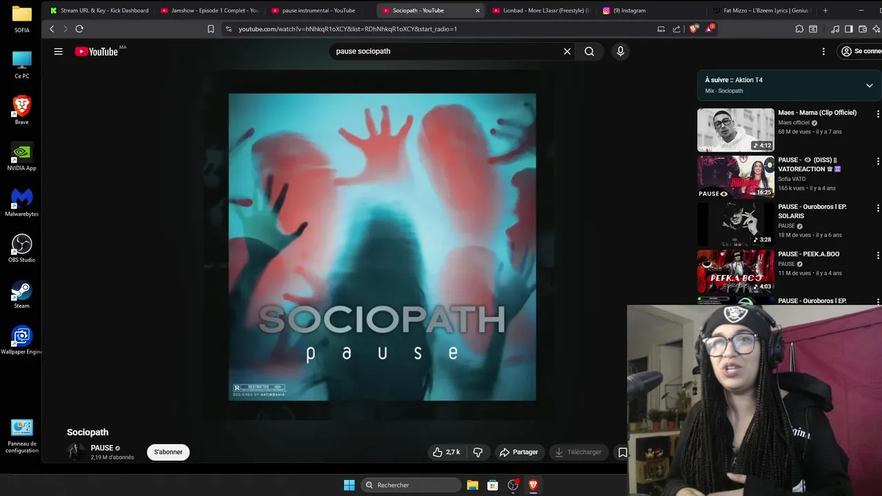Open options menu for Maes - Mama
Screen dimensions: 882x496
pyautogui.click(x=877, y=114)
